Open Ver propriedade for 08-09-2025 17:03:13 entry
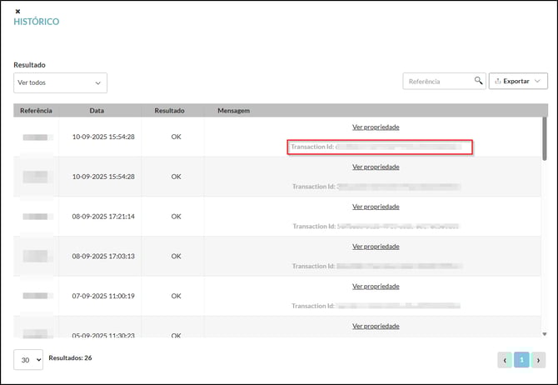This screenshot has width=558, height=385. (x=376, y=247)
